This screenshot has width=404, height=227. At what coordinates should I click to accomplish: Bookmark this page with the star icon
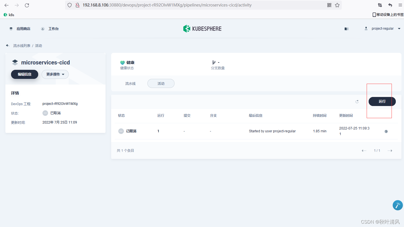click(337, 5)
